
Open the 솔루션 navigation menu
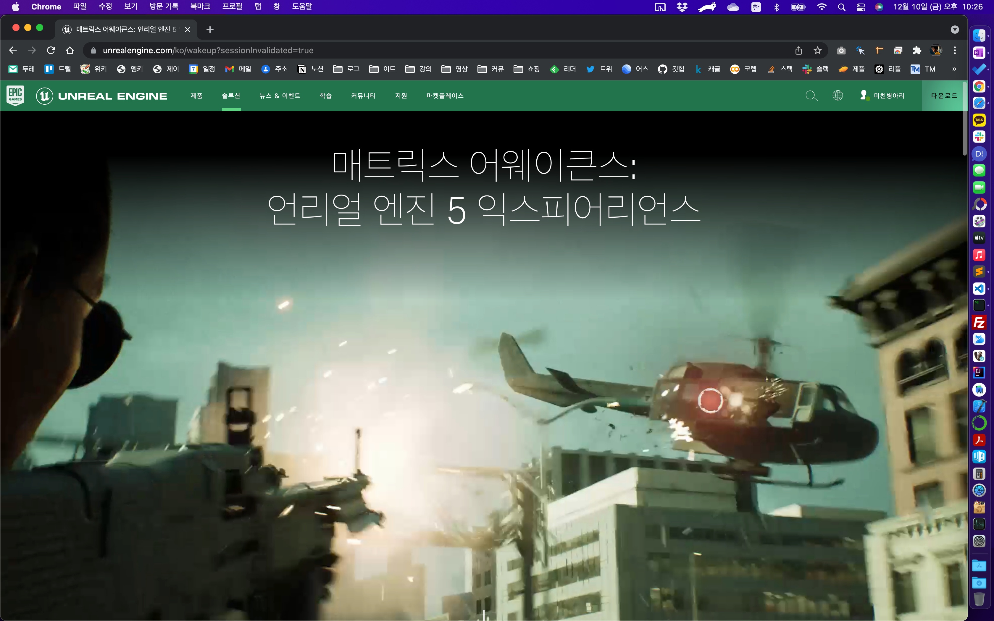click(231, 96)
